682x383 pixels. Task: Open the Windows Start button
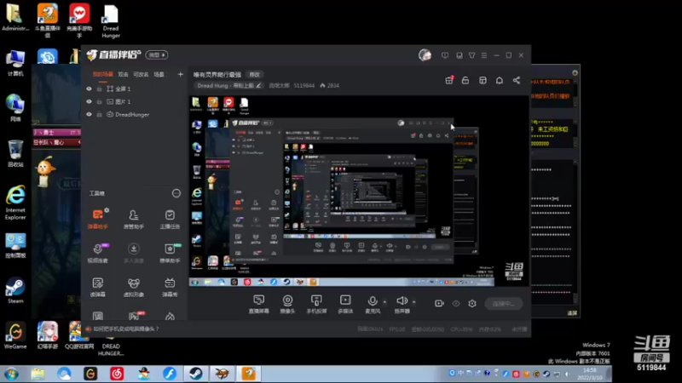pyautogui.click(x=11, y=374)
